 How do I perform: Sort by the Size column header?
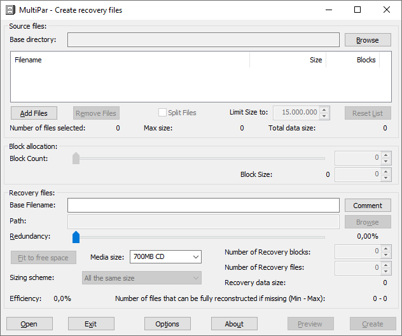coord(288,60)
